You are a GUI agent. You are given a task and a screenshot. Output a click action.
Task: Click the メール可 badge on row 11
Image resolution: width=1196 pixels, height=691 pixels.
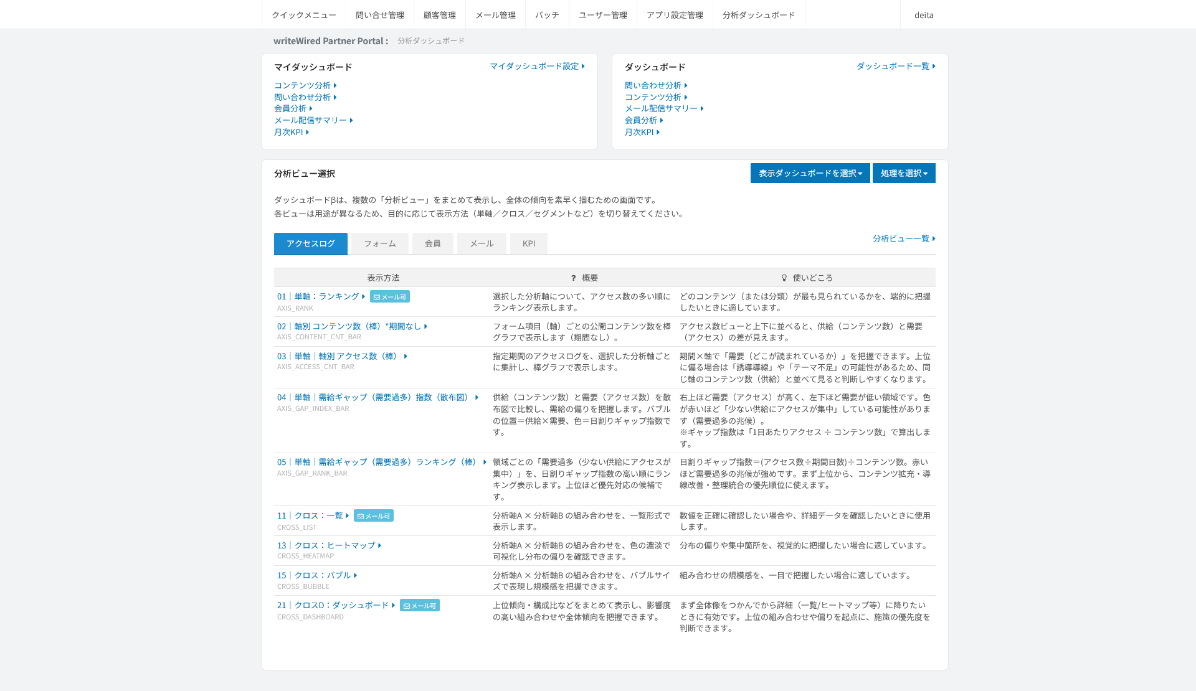[374, 516]
